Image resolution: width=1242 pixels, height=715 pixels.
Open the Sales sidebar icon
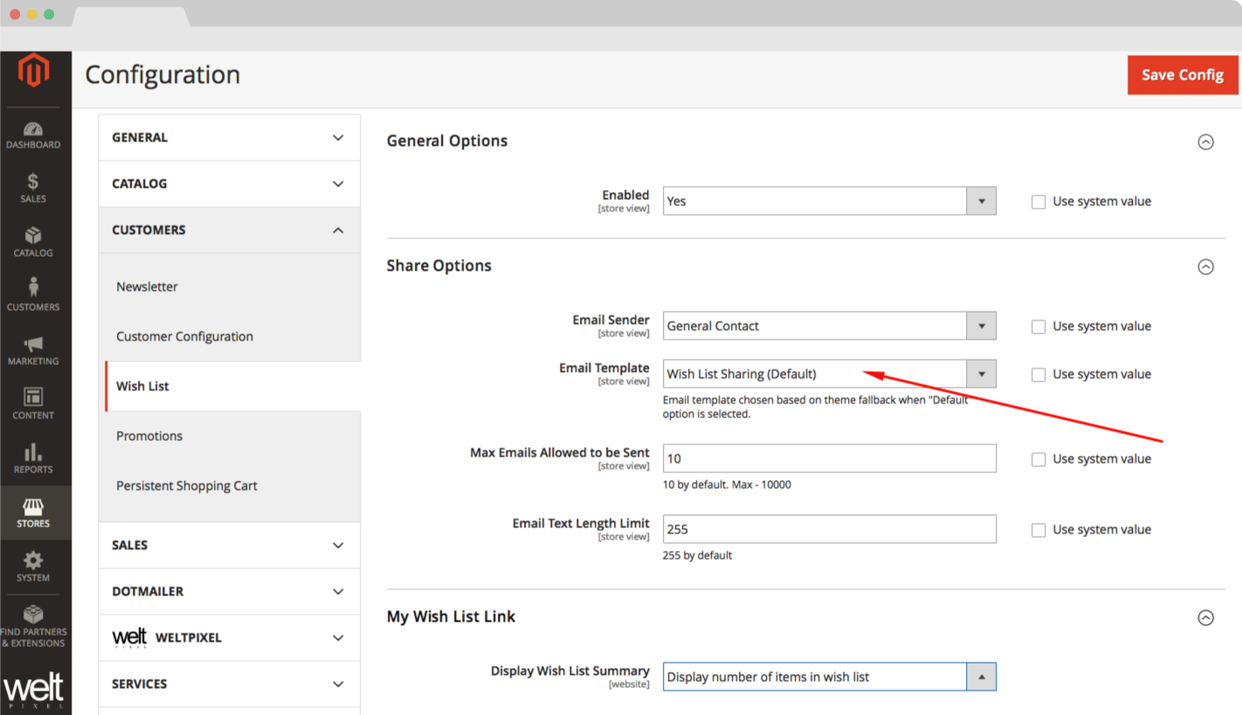point(33,189)
